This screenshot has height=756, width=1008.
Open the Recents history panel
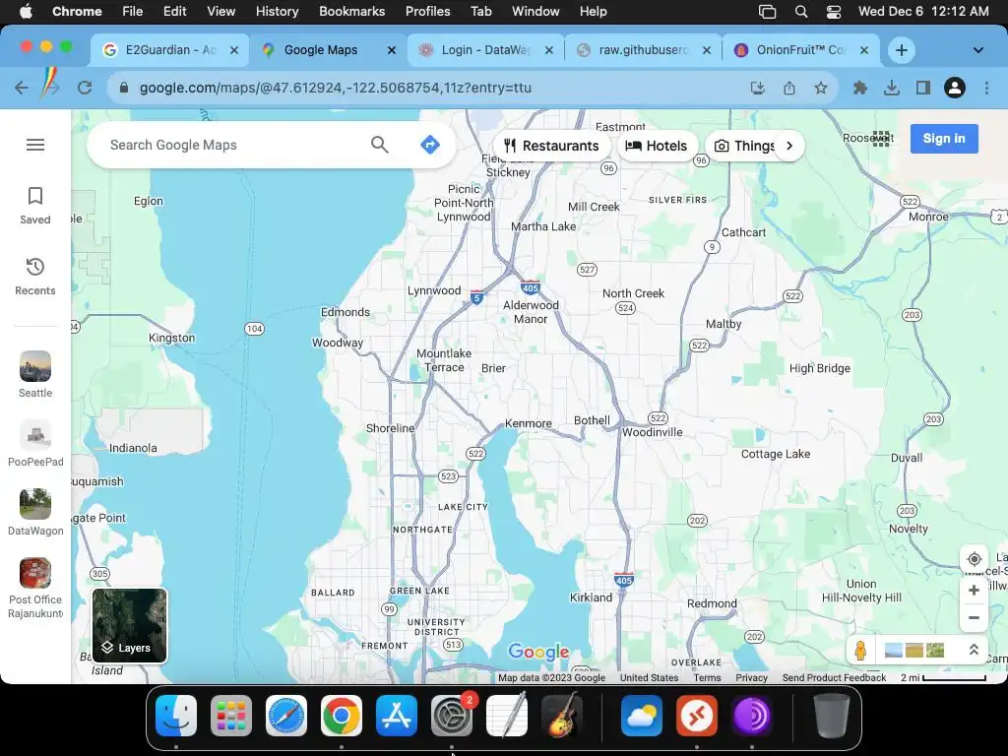tap(35, 277)
